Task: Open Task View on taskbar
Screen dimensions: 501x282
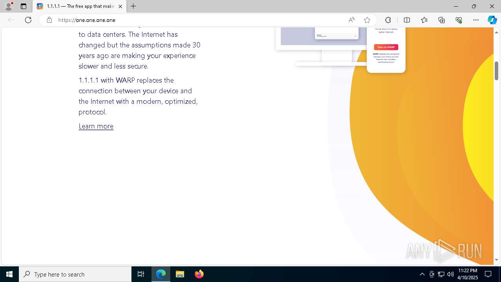Action: pyautogui.click(x=141, y=274)
